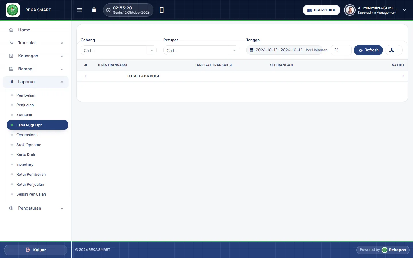The height and width of the screenshot is (258, 413).
Task: Expand the Barang menu chevron
Action: click(62, 69)
